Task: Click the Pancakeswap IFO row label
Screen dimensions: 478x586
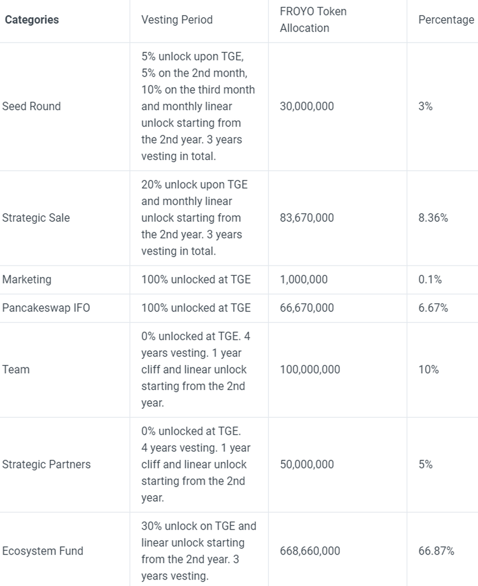Action: coord(46,308)
